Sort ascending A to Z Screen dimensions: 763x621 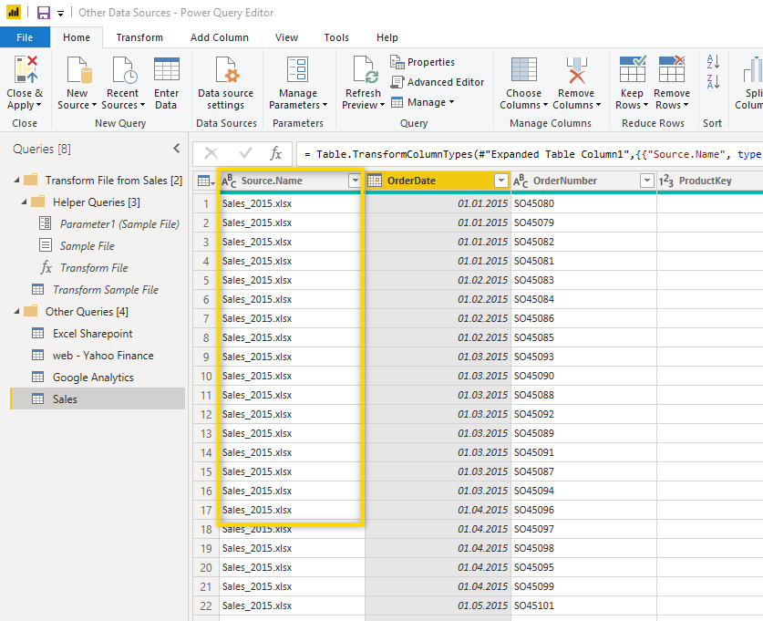(713, 62)
